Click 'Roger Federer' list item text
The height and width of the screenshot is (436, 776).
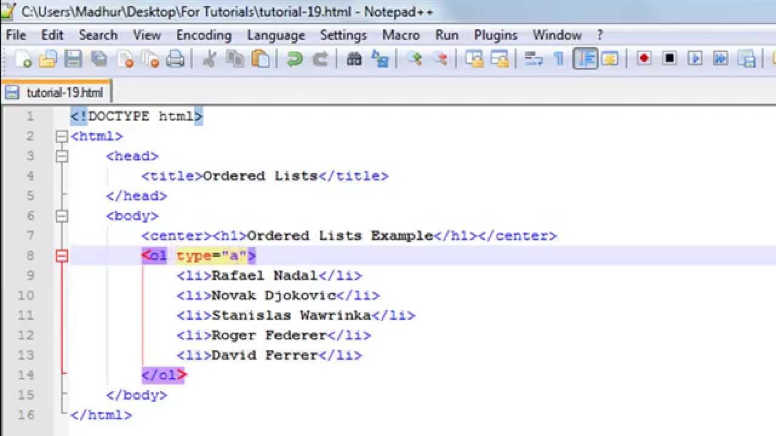(x=269, y=335)
